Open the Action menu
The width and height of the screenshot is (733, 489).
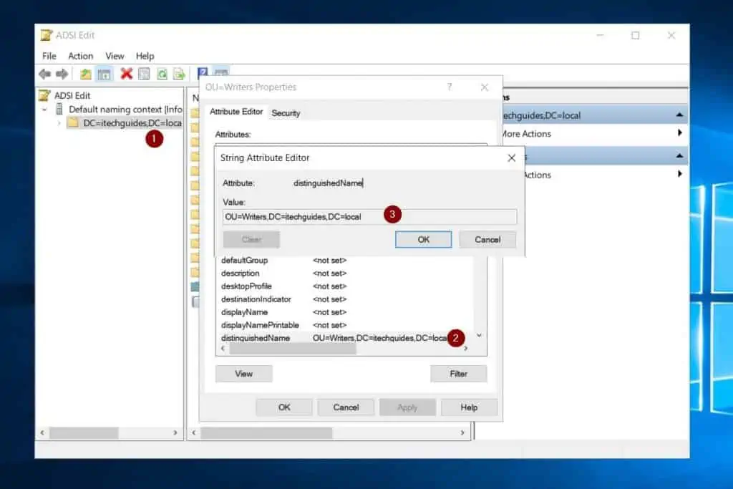(x=80, y=56)
